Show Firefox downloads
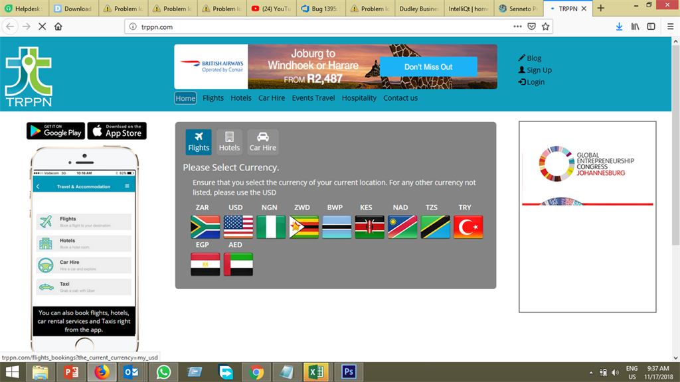This screenshot has width=680, height=382. pos(620,27)
